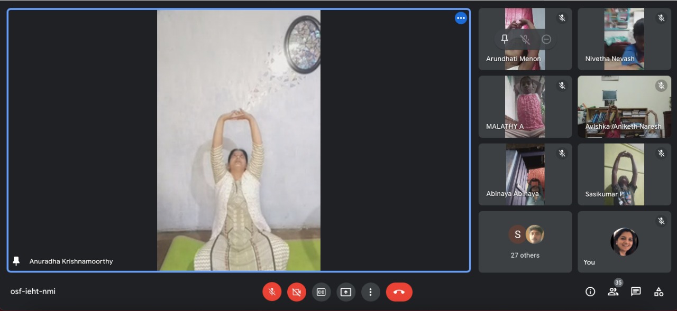This screenshot has height=311, width=677.
Task: Click the Arundhati Menon name label
Action: pos(513,59)
